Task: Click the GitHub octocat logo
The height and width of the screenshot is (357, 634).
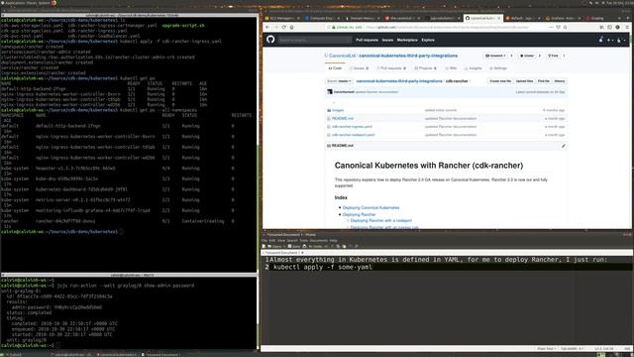Action: [270, 40]
